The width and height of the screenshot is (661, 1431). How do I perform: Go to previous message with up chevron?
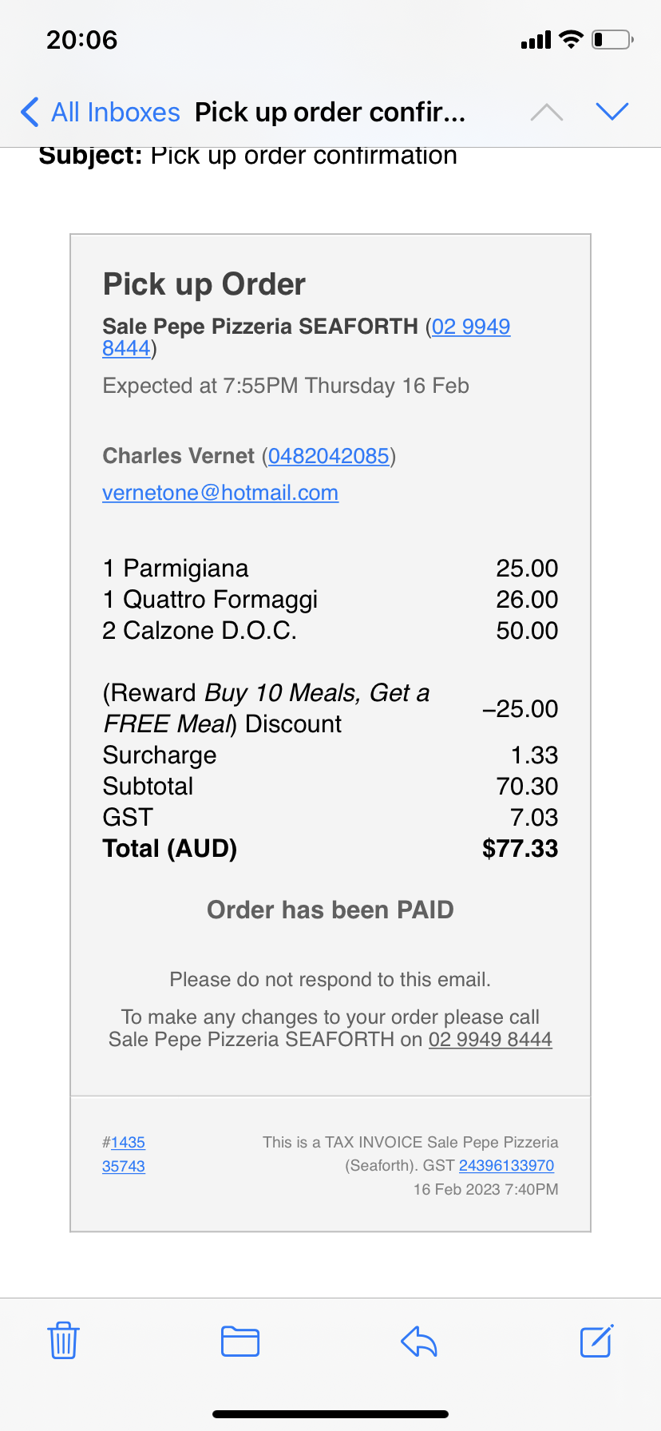(547, 113)
